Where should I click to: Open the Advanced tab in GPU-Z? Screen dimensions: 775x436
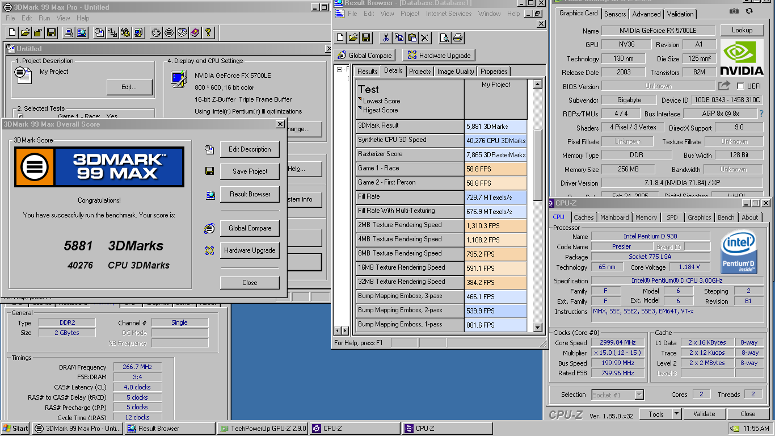646,14
